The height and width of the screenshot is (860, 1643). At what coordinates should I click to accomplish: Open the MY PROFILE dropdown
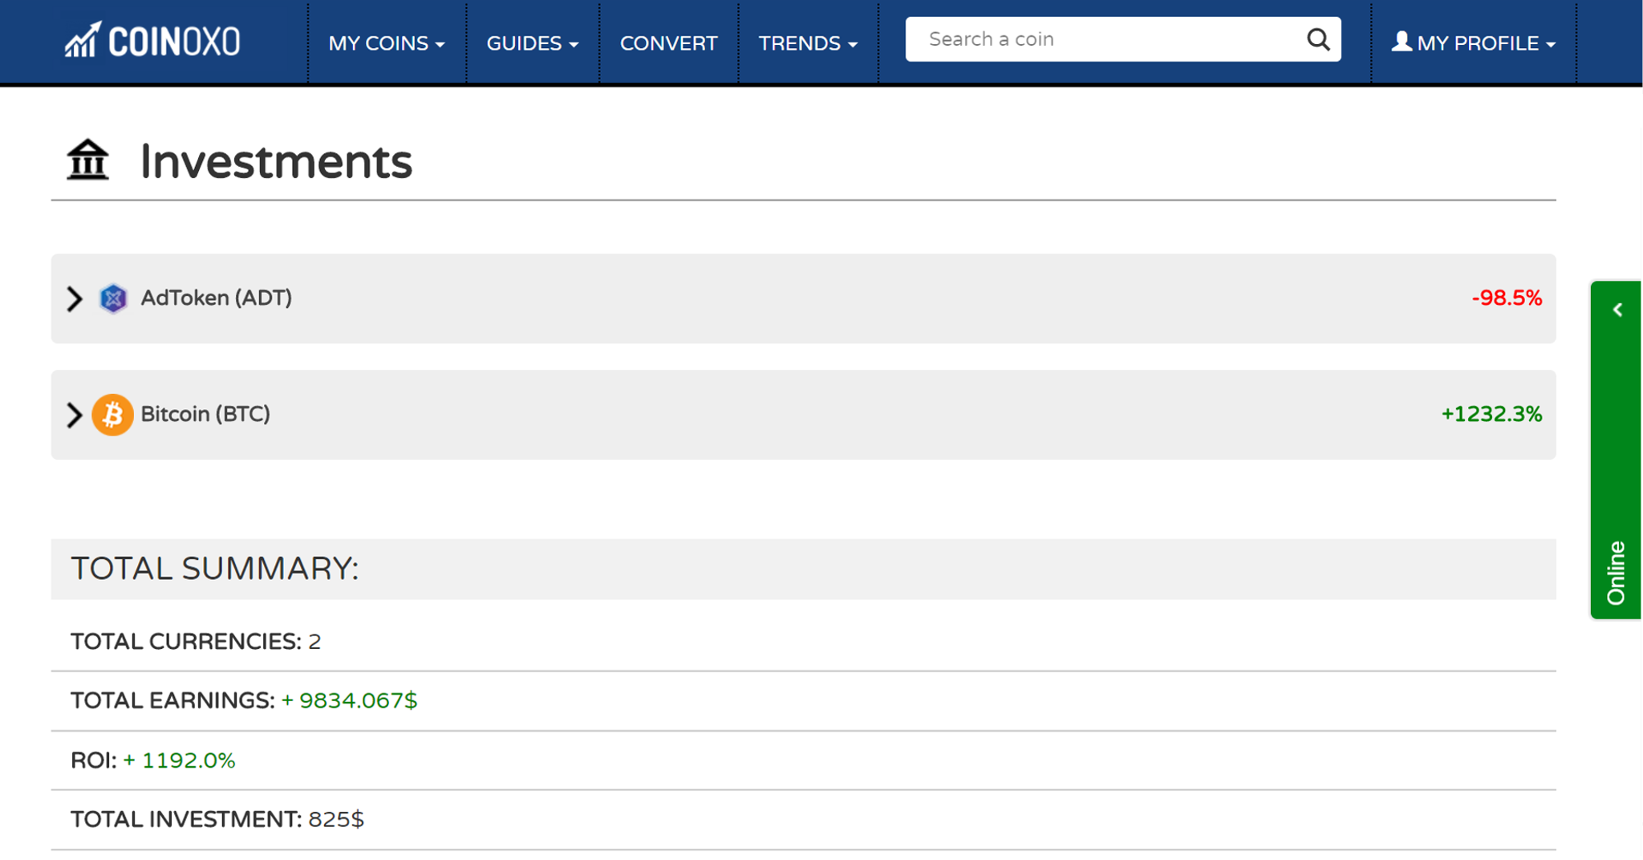pos(1475,43)
